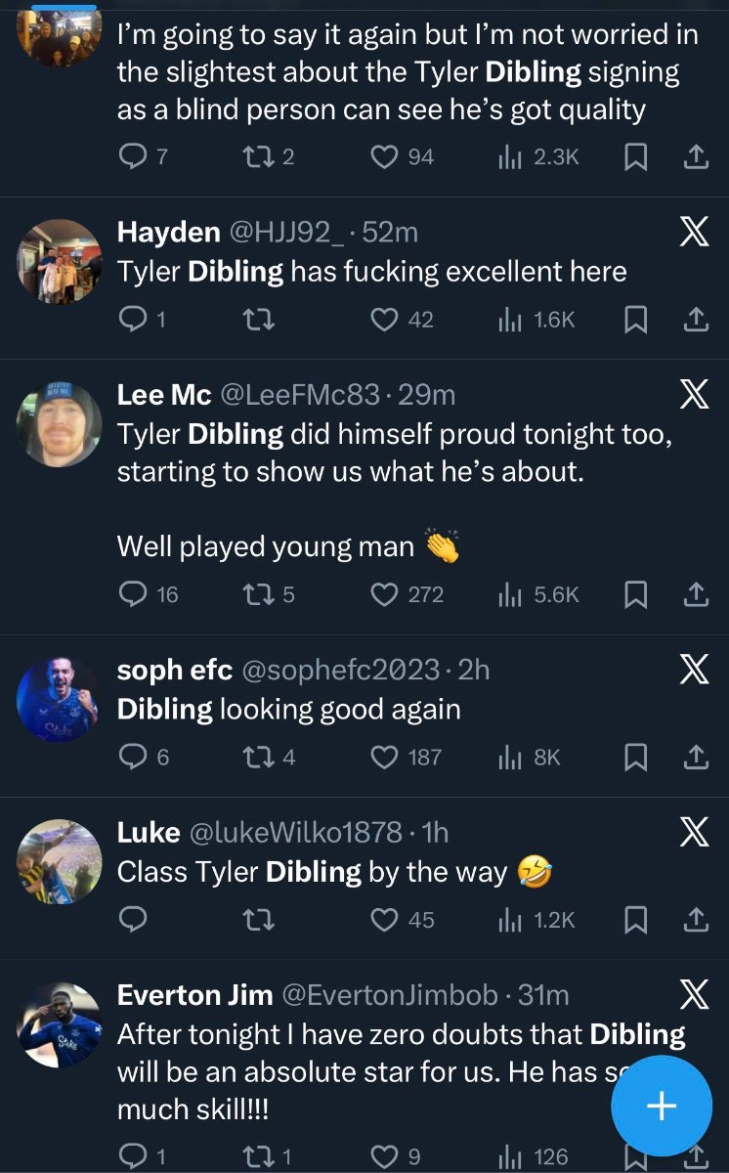Open X logo on Everton Jim's tweet
Screen dimensions: 729x1173
tap(694, 995)
